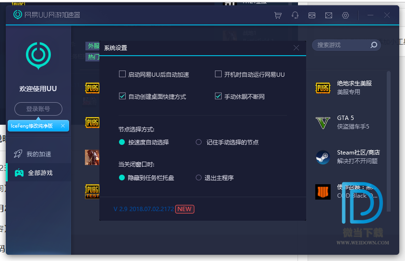
Task: Open the shopping cart icon in title bar
Action: click(278, 15)
